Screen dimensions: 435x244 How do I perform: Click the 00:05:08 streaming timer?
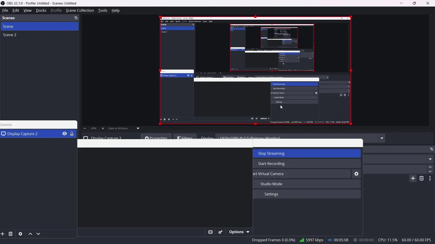341,240
